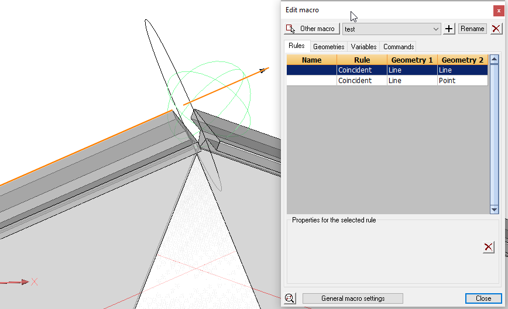Open the Geometries tab

(328, 47)
